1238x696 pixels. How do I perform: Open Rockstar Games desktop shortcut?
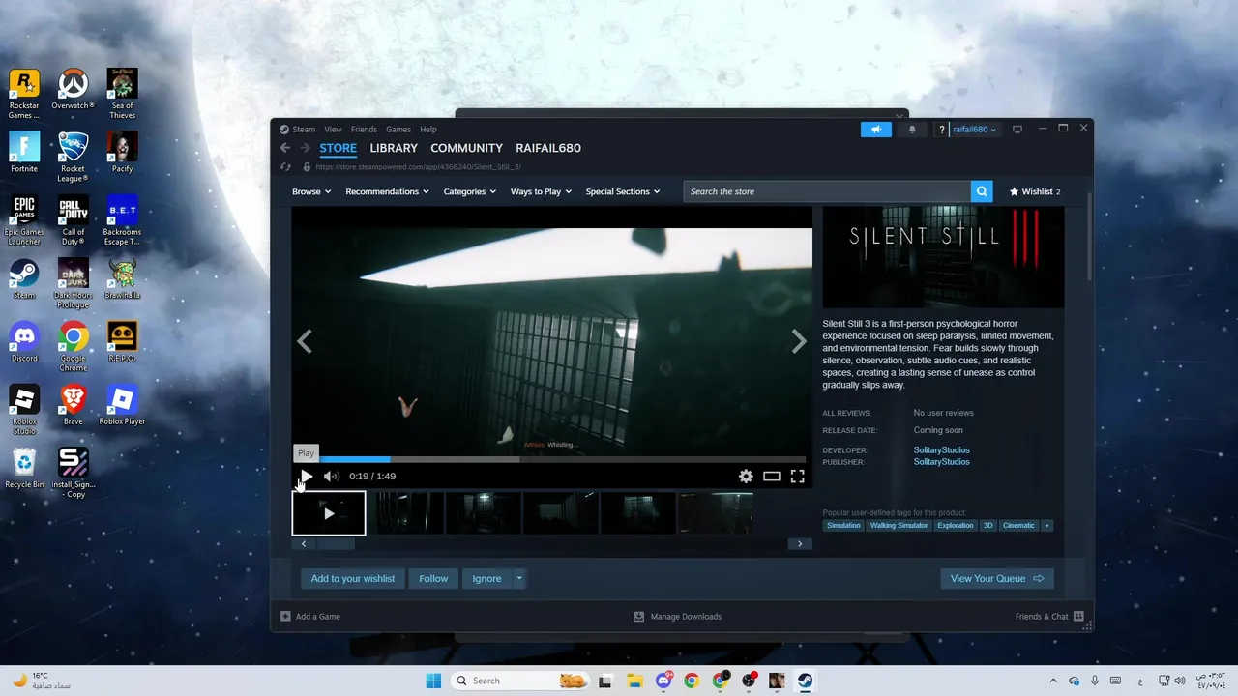[x=24, y=95]
